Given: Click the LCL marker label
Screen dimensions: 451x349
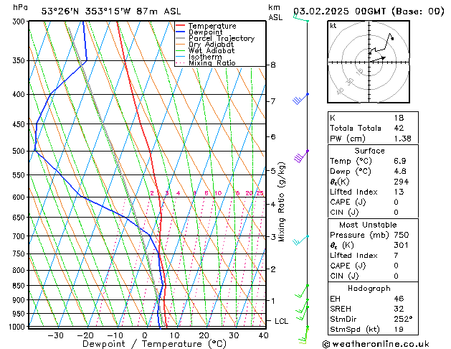Looking at the screenshot, I should pyautogui.click(x=281, y=321).
